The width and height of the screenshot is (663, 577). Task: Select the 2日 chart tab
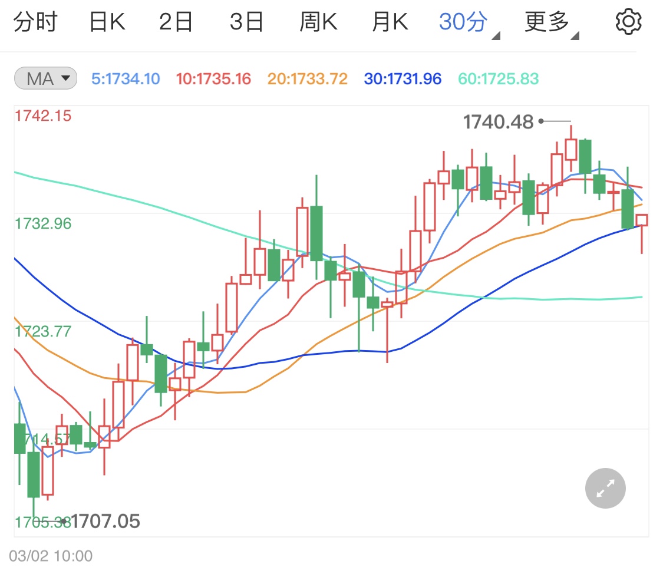tap(176, 22)
